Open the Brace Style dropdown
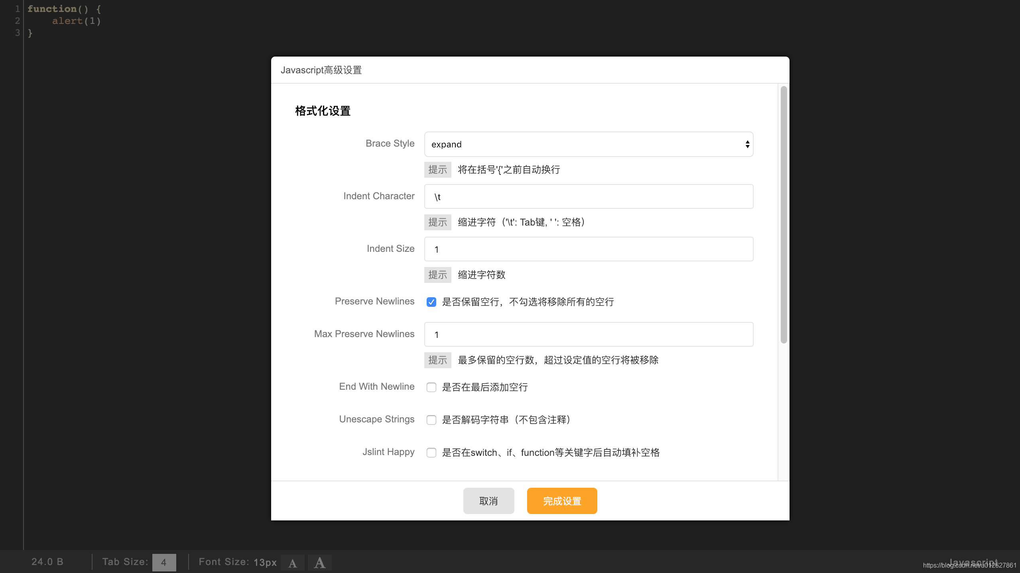 (x=589, y=144)
